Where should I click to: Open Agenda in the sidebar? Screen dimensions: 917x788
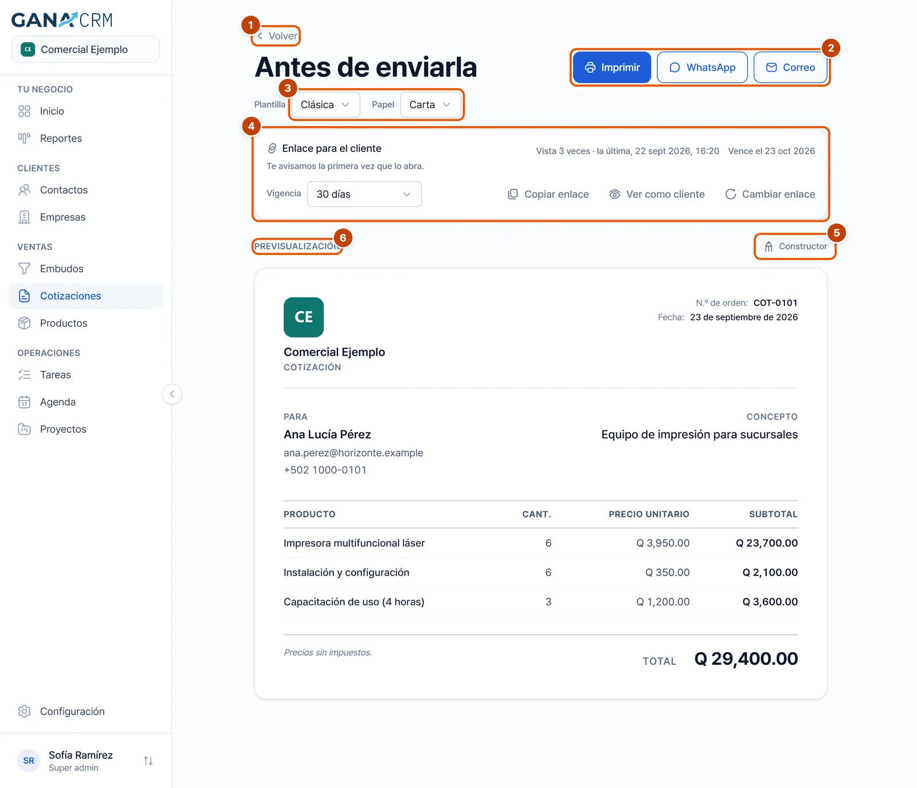pyautogui.click(x=85, y=402)
